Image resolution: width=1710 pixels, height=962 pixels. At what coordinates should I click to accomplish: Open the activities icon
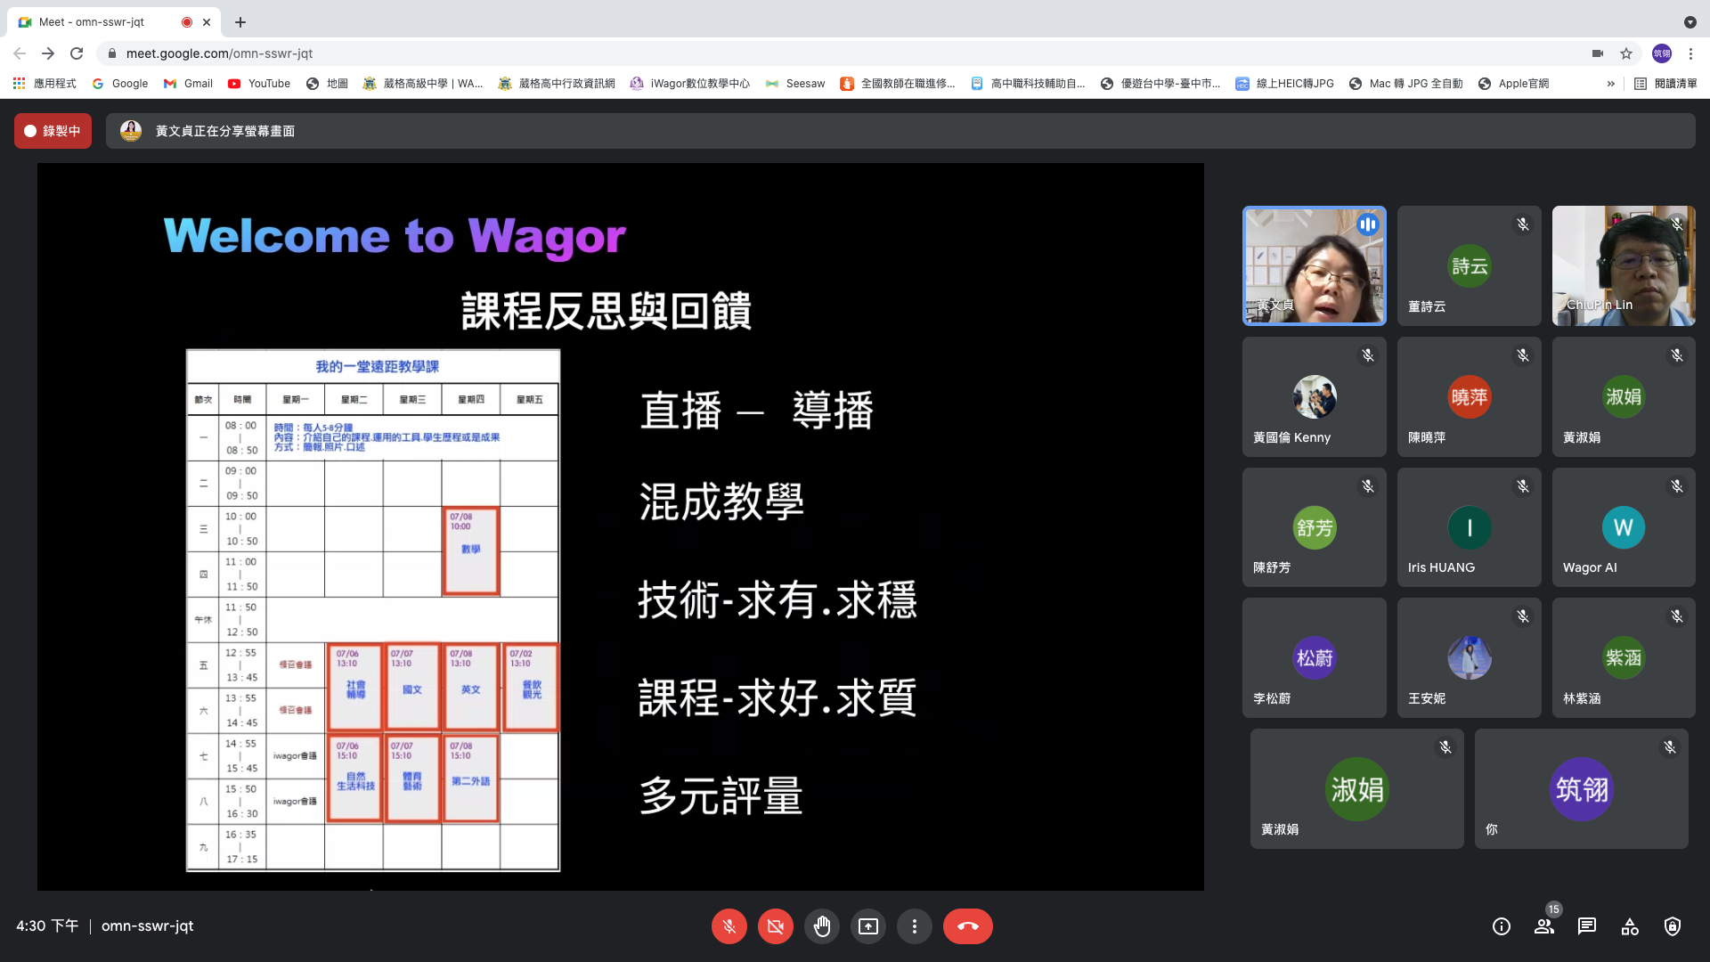pyautogui.click(x=1630, y=926)
